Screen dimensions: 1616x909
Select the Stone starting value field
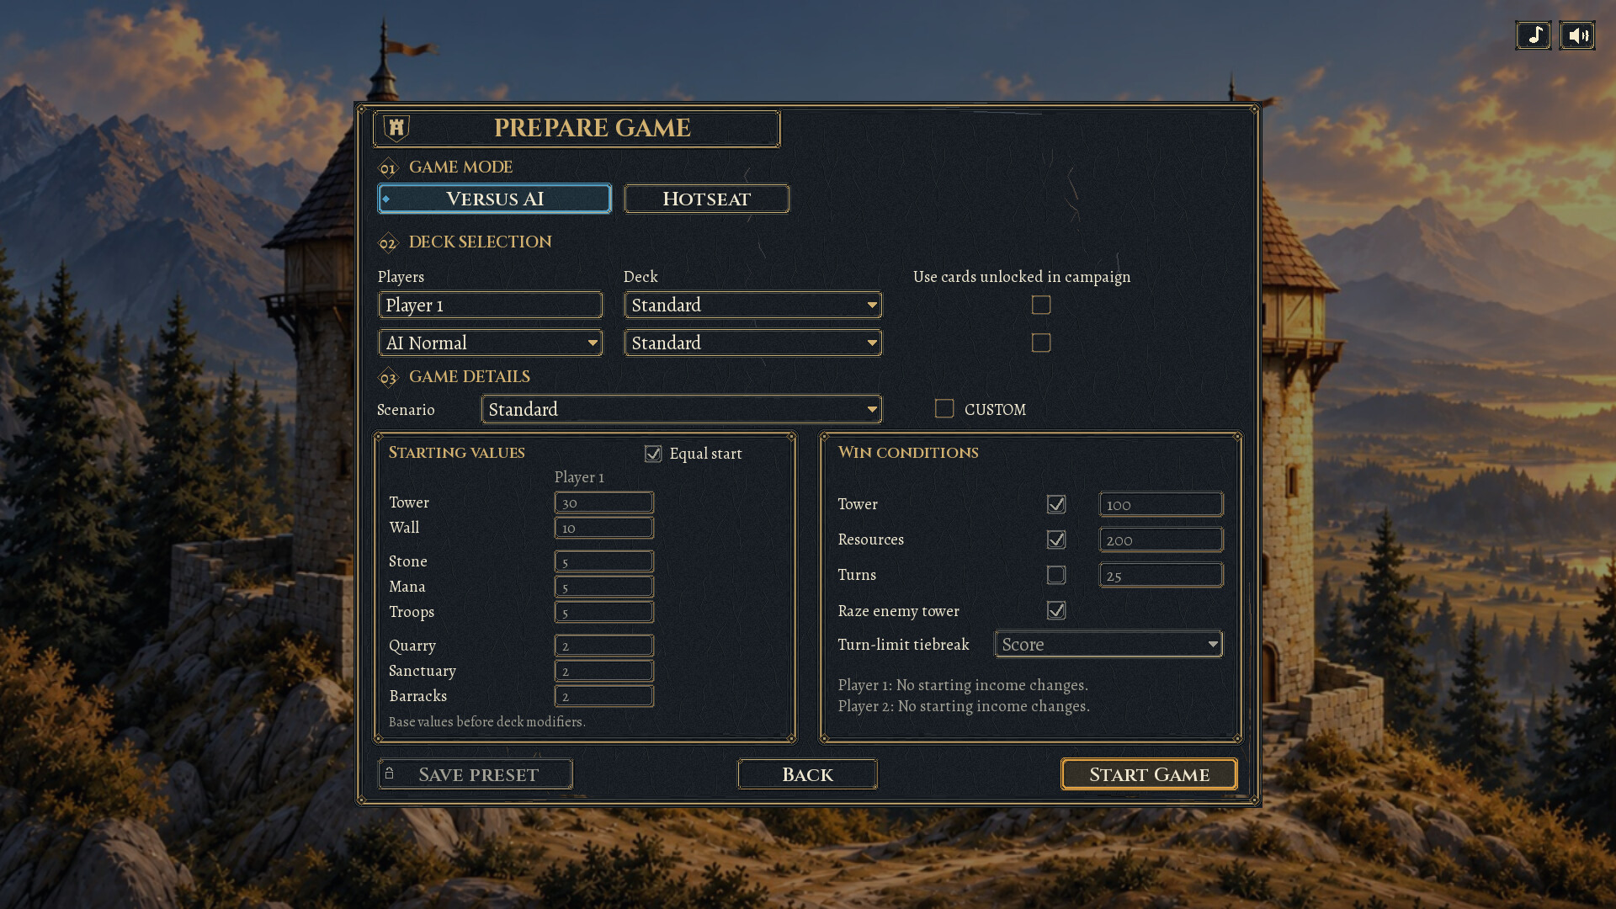(604, 561)
